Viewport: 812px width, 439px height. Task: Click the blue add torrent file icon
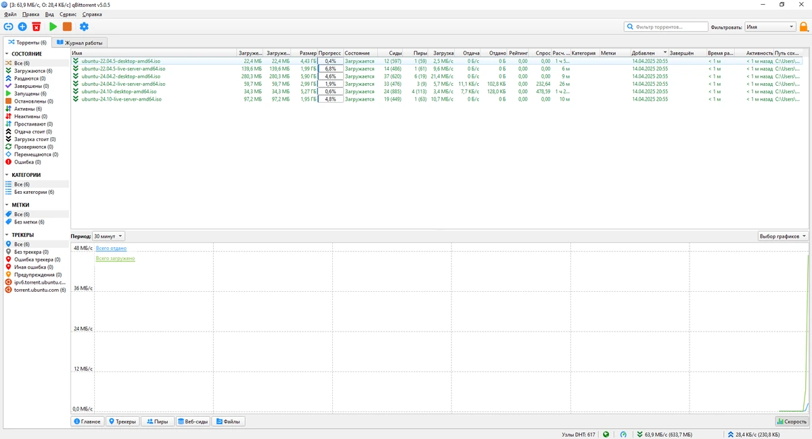point(22,26)
